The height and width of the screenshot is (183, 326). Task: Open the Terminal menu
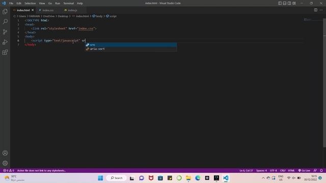pyautogui.click(x=69, y=4)
